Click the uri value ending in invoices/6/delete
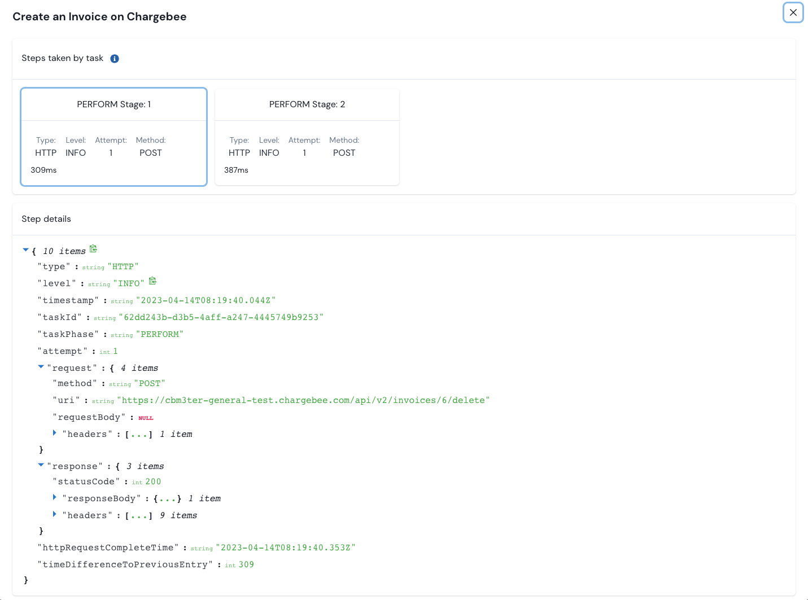 [x=303, y=400]
